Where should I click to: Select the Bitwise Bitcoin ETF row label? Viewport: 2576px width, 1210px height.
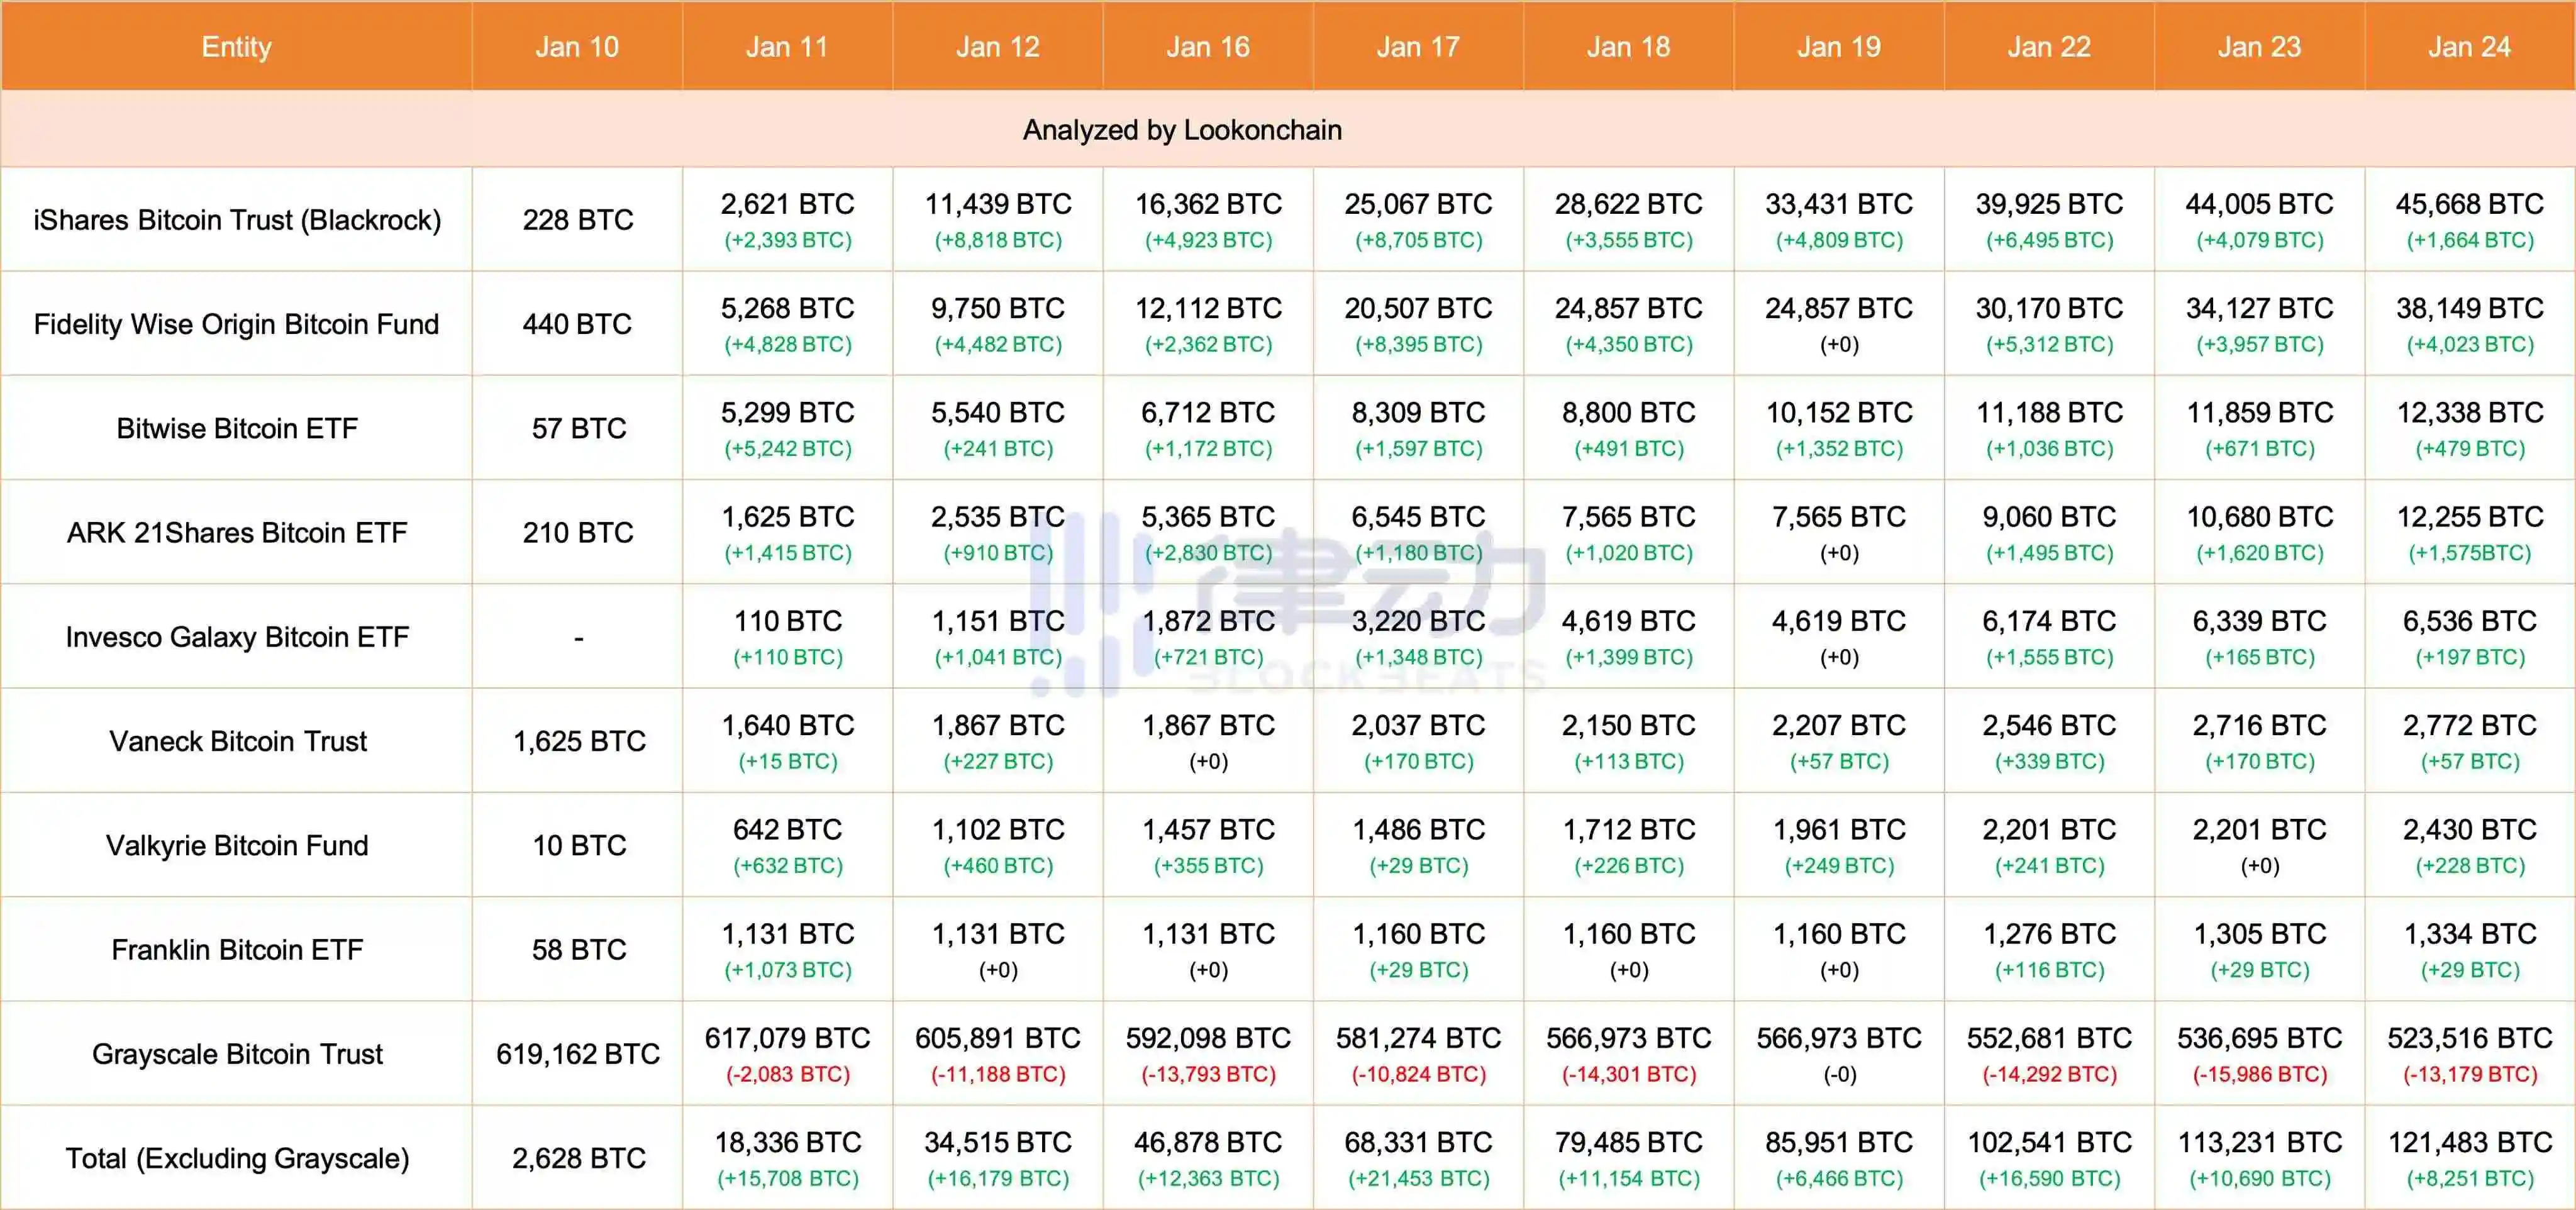[237, 428]
